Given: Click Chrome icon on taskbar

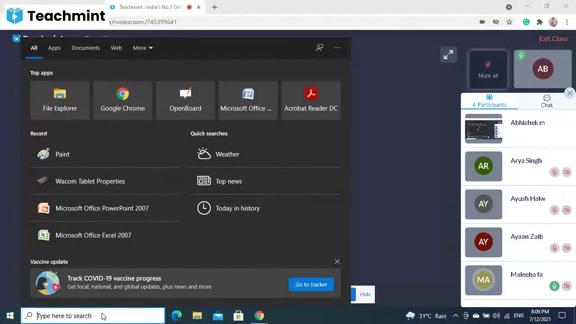Looking at the screenshot, I should 259,315.
